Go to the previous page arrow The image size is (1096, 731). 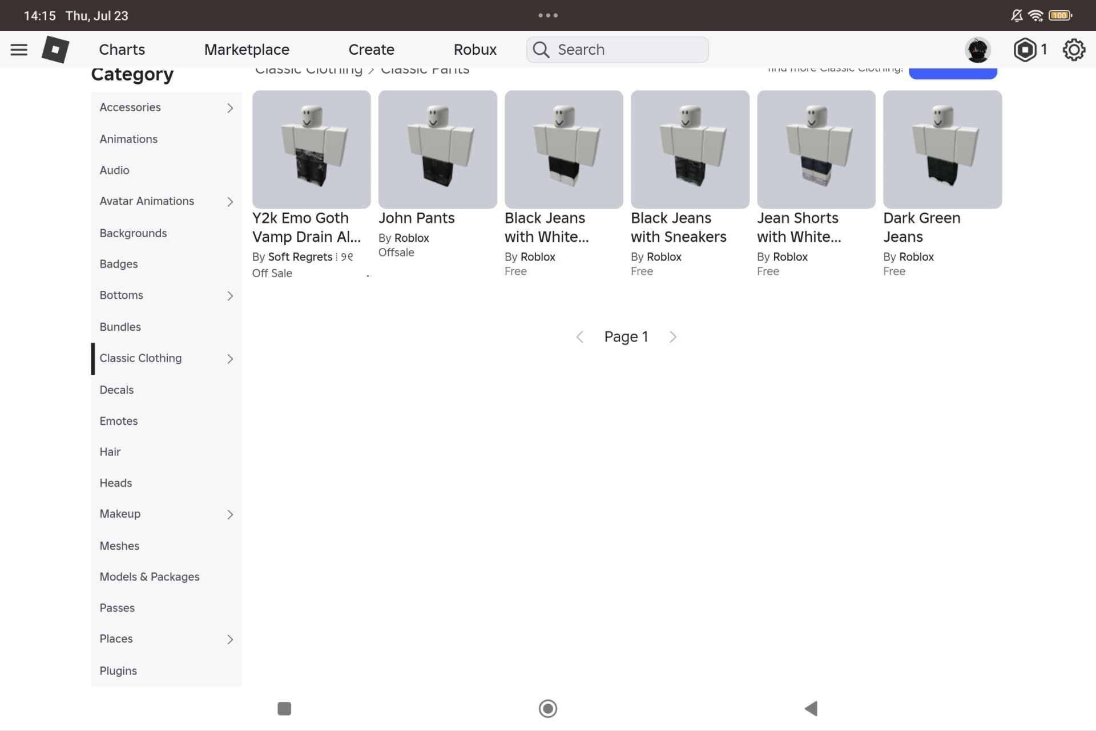point(580,337)
